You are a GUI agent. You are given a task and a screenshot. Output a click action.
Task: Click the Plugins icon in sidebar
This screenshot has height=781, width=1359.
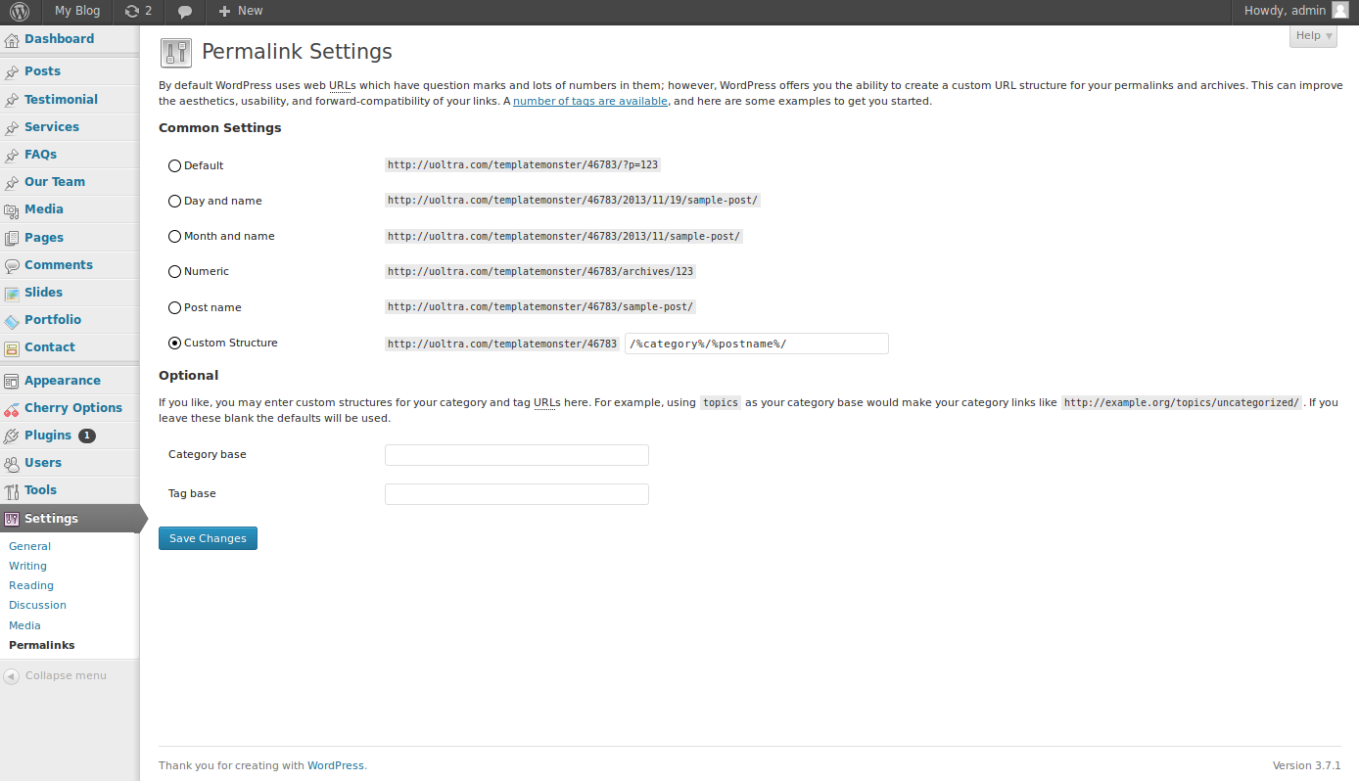click(12, 436)
